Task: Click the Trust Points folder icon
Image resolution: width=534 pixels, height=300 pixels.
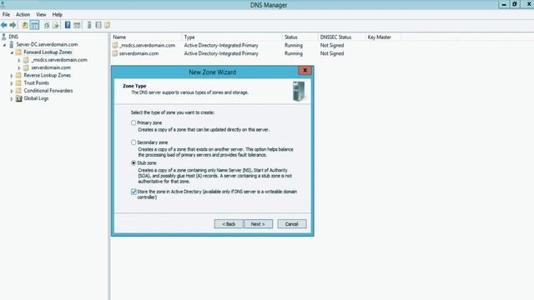Action: [18, 83]
